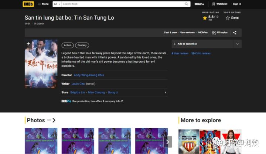Open the third photo thumbnail
The image size is (266, 154).
pyautogui.click(x=115, y=141)
